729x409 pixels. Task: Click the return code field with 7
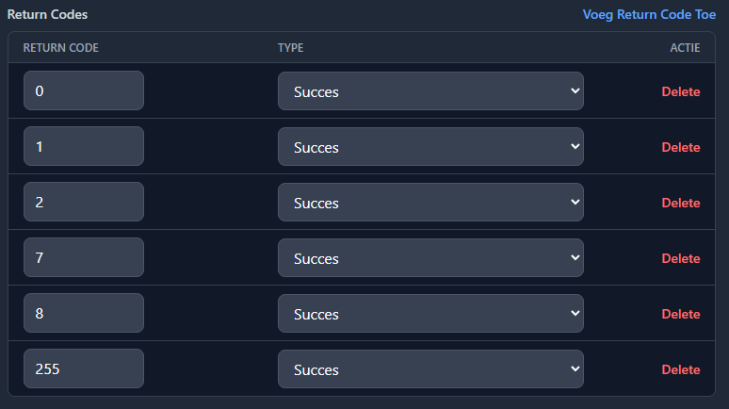point(84,258)
